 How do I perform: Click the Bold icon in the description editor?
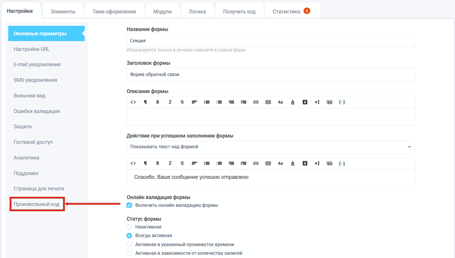click(x=158, y=102)
